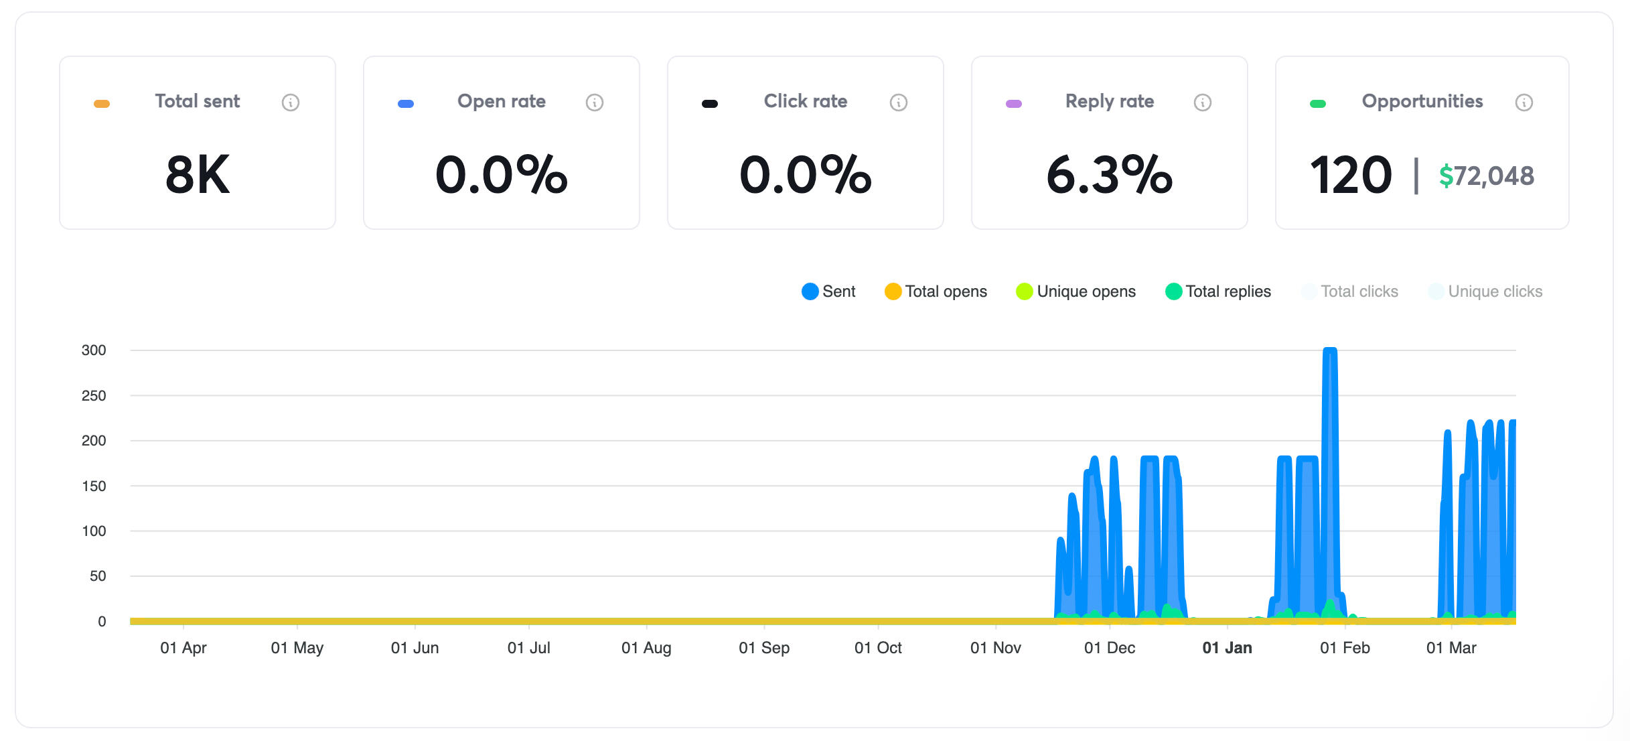The height and width of the screenshot is (741, 1630).
Task: Click the 01 Feb axis label
Action: point(1345,648)
